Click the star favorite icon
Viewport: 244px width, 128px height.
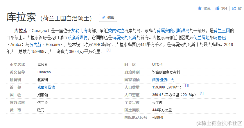click(x=200, y=8)
